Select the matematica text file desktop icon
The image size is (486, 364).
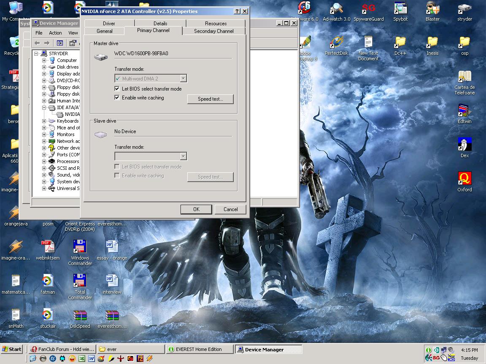pos(16,284)
